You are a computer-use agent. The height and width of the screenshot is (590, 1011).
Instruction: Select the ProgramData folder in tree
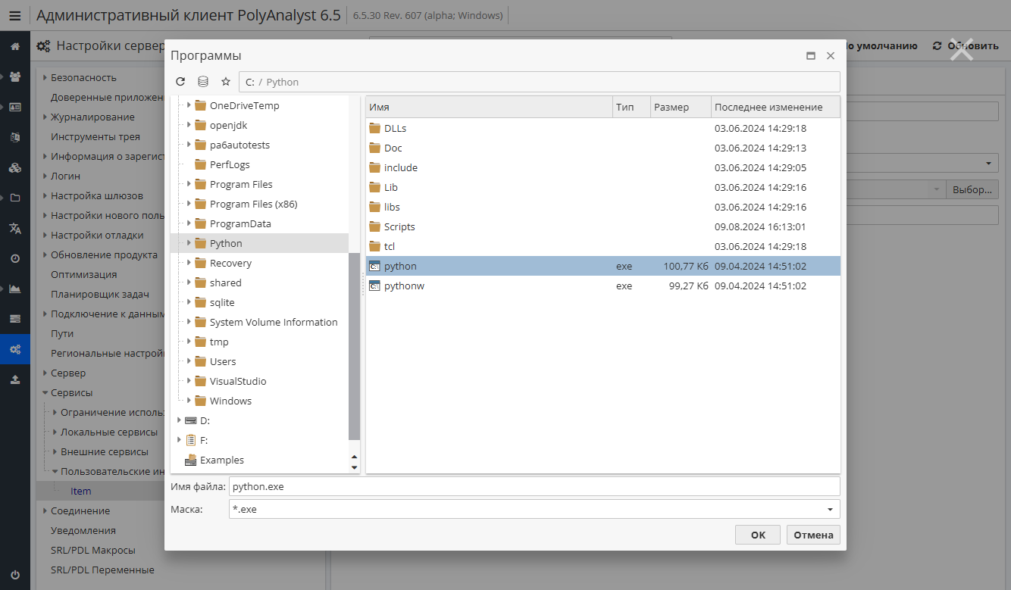[x=240, y=223]
